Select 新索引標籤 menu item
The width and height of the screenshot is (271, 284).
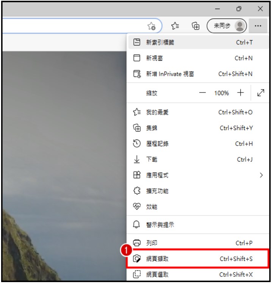[198, 42]
